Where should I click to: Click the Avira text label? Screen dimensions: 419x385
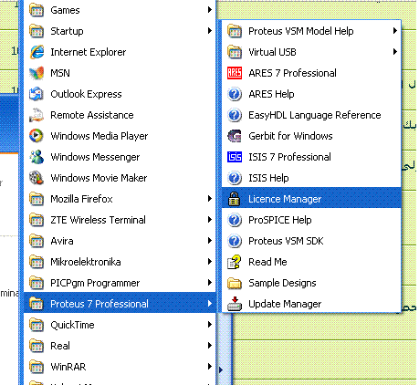click(x=62, y=241)
